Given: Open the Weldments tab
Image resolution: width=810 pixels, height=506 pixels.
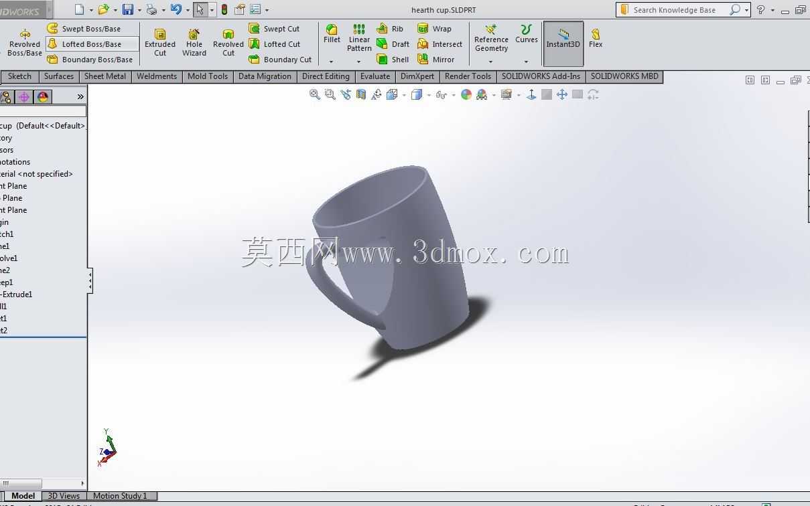Looking at the screenshot, I should click(157, 76).
